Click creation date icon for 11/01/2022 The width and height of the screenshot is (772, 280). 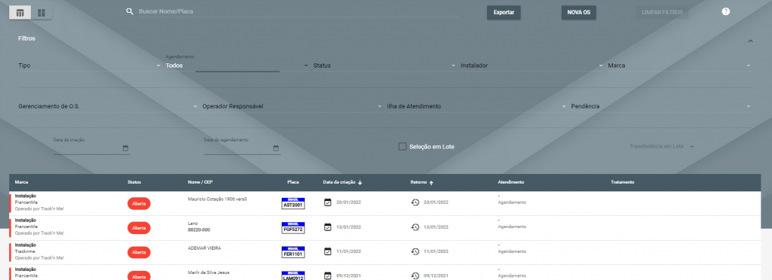(327, 251)
